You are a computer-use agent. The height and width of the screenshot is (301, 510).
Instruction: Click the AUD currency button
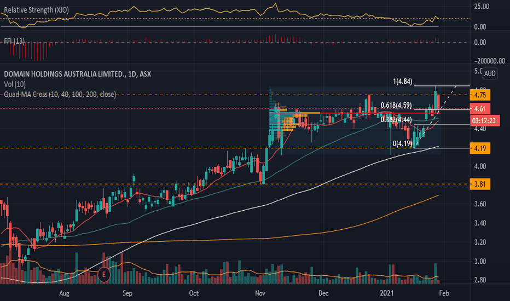click(x=490, y=73)
